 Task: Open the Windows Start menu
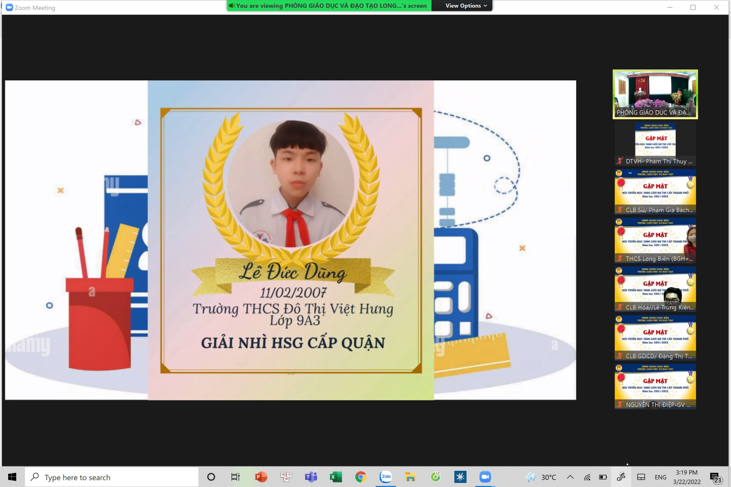(12, 477)
